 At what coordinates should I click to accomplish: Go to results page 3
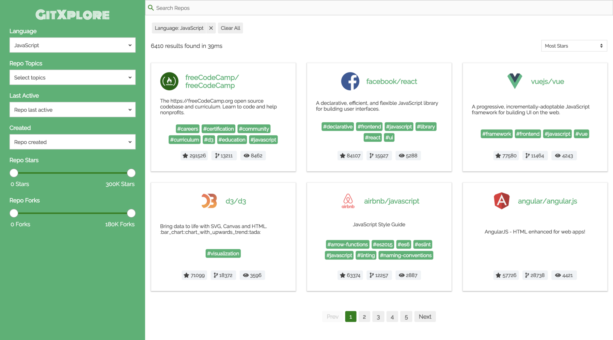(378, 316)
